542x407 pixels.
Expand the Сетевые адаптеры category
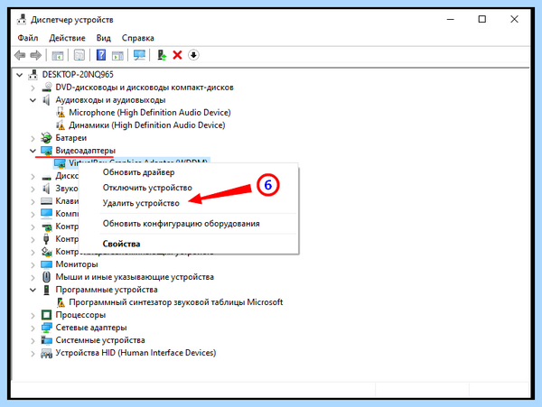33,328
